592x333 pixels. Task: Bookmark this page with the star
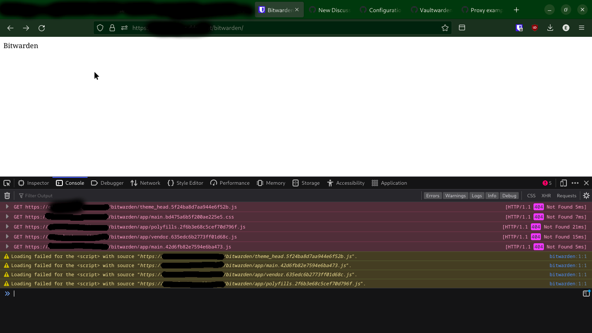445,28
